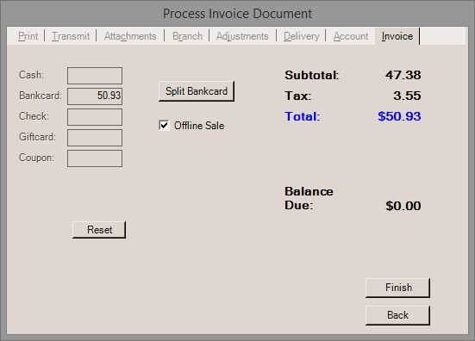Open the Account tab
Screen dimensions: 475x341
(351, 36)
